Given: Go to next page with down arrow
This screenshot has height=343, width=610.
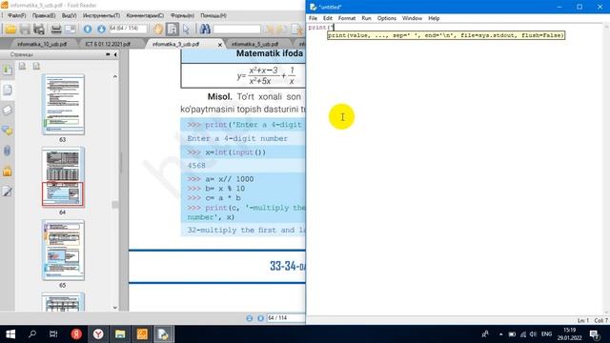Looking at the screenshot, I should coord(101,30).
